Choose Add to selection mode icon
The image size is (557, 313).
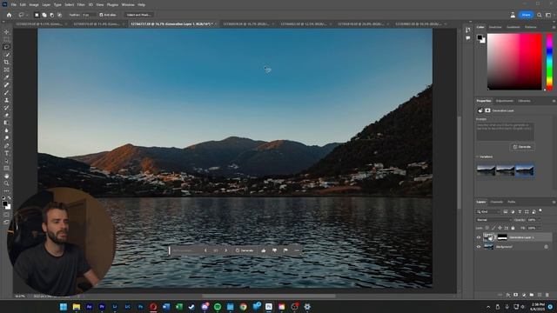[44, 15]
